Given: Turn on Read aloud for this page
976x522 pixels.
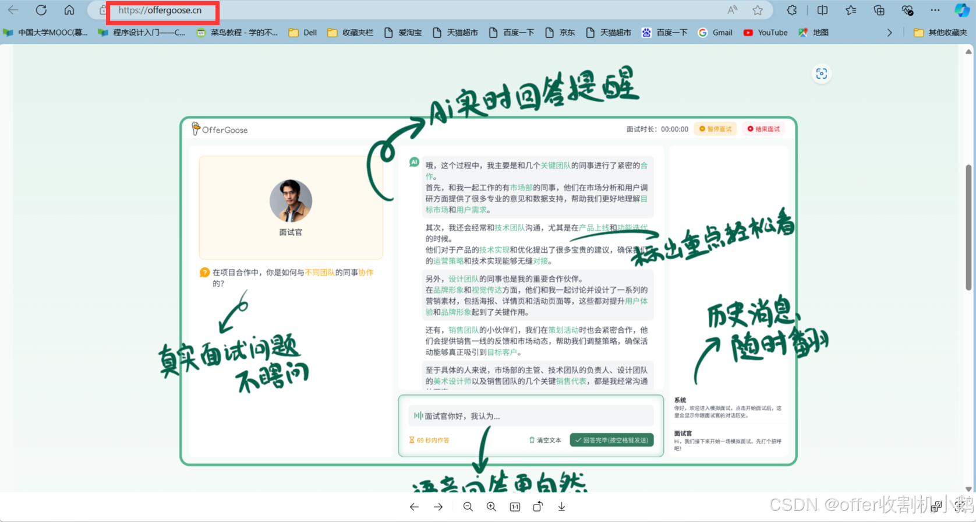Looking at the screenshot, I should click(732, 10).
